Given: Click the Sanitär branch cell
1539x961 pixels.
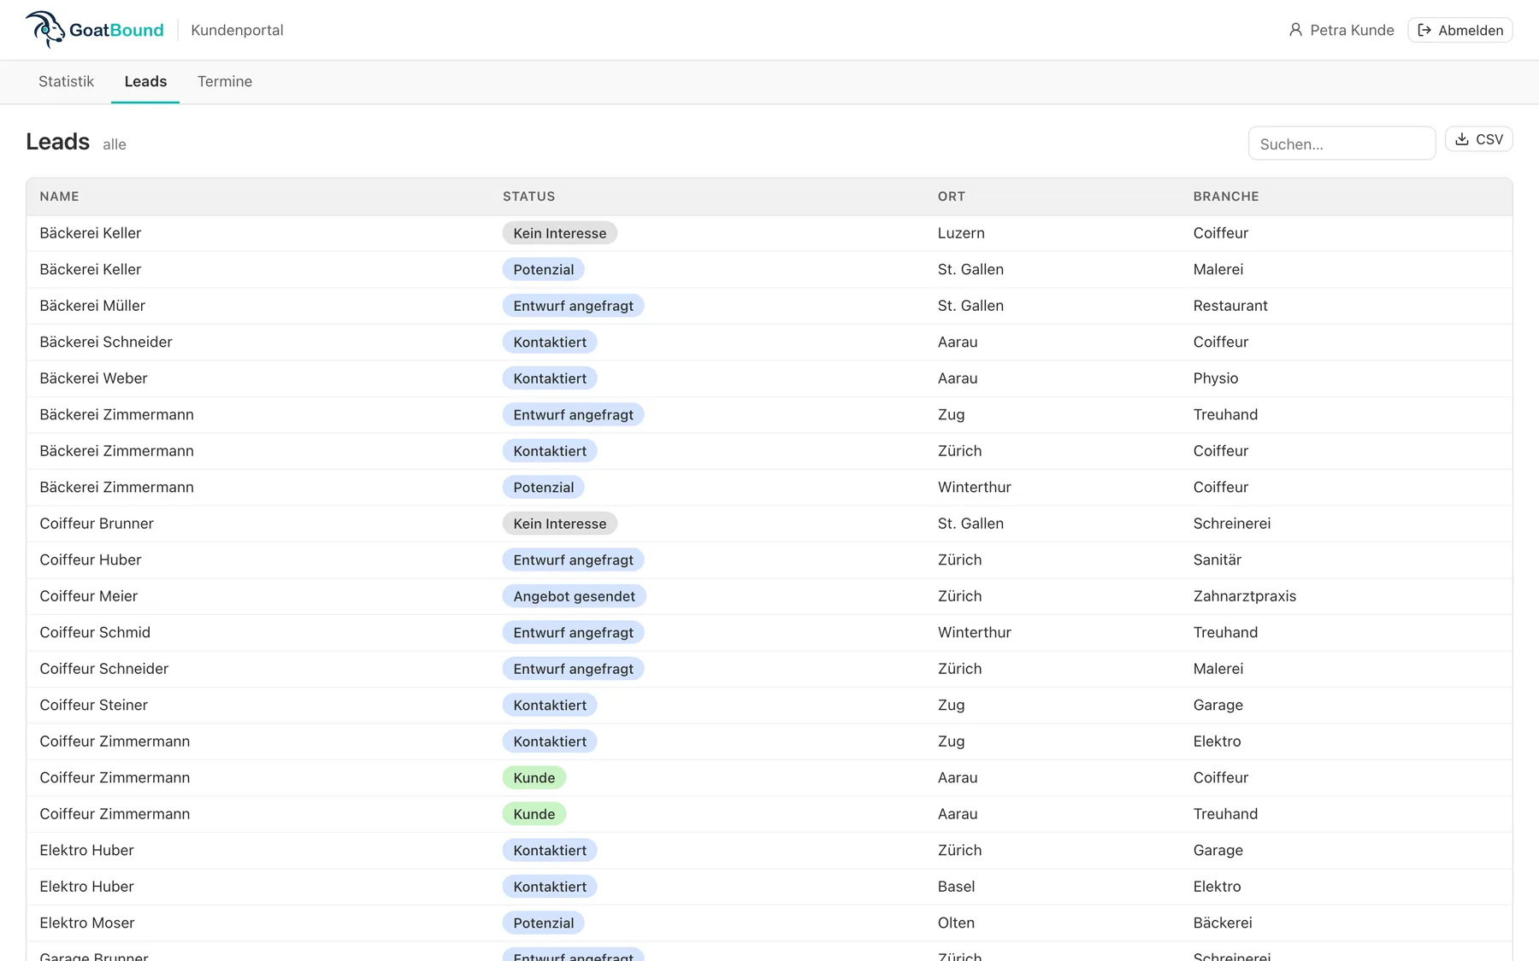Looking at the screenshot, I should 1217,560.
